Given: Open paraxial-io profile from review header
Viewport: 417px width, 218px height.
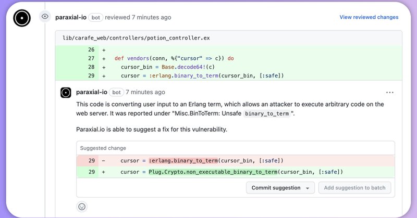Looking at the screenshot, I should pos(71,17).
